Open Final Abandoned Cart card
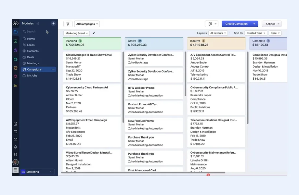 coord(154,170)
